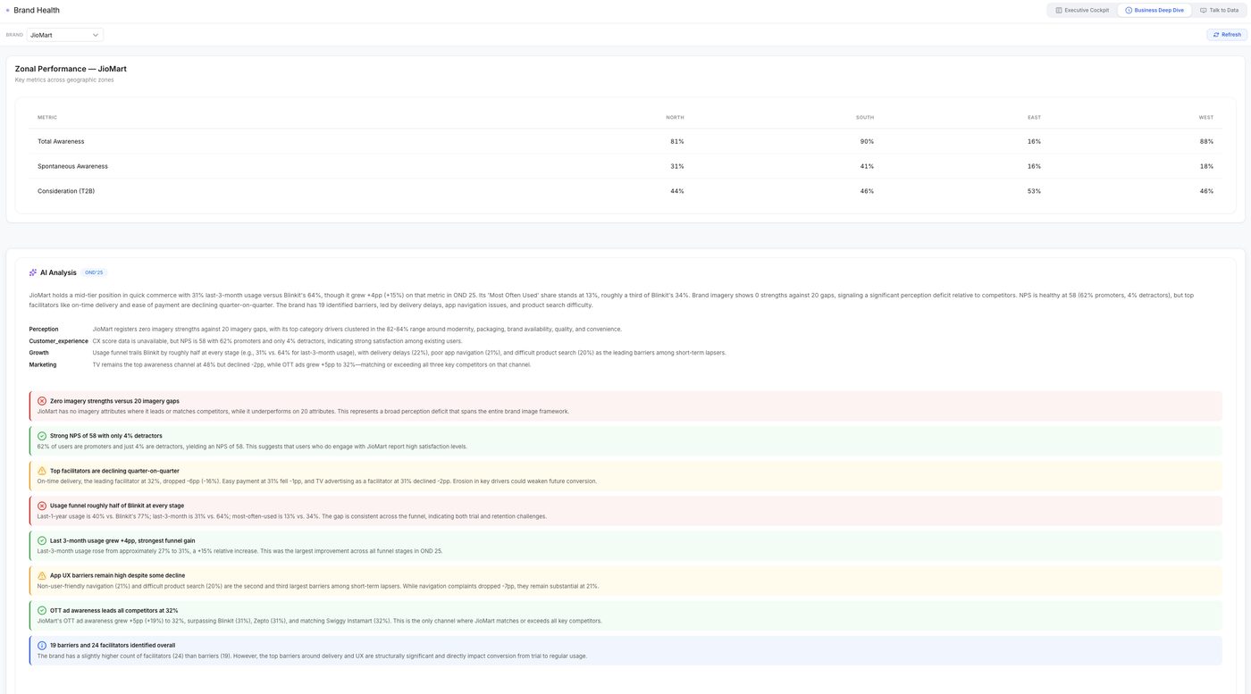
Task: Click Consideration North value 44%
Action: point(677,191)
